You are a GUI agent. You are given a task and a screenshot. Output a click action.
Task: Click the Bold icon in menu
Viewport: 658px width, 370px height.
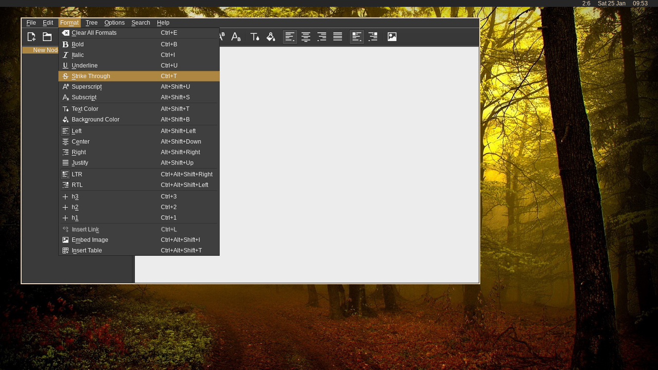pyautogui.click(x=65, y=44)
